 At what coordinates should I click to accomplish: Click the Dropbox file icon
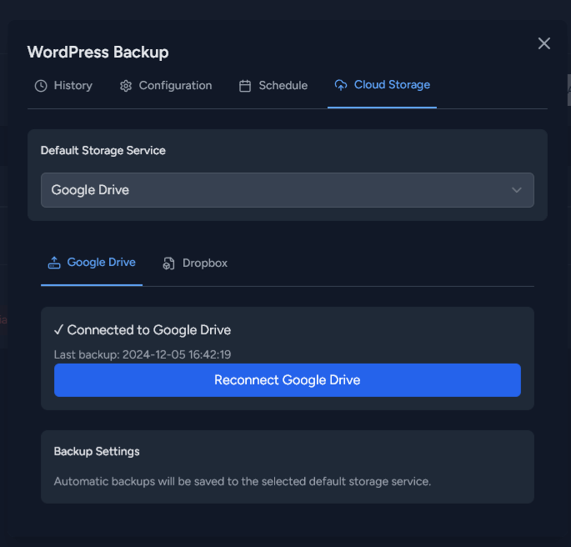click(168, 263)
